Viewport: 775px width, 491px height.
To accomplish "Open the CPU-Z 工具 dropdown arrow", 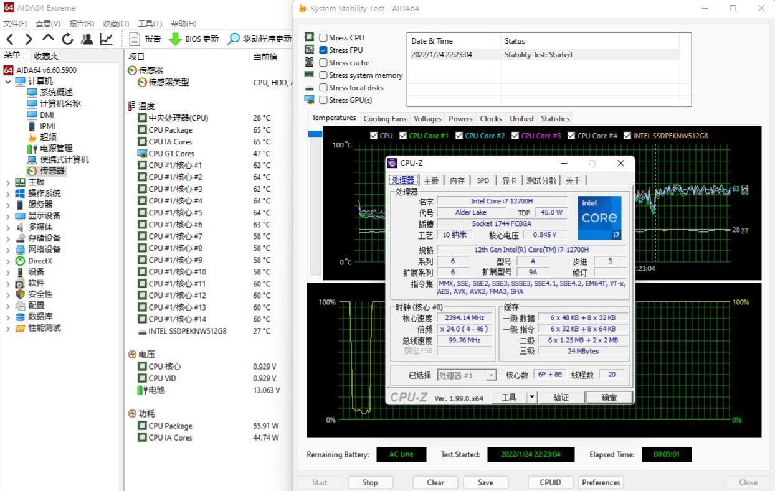I will pyautogui.click(x=532, y=397).
